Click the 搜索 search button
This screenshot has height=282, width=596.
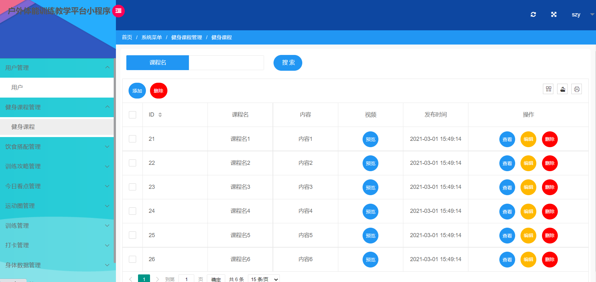[x=288, y=63]
